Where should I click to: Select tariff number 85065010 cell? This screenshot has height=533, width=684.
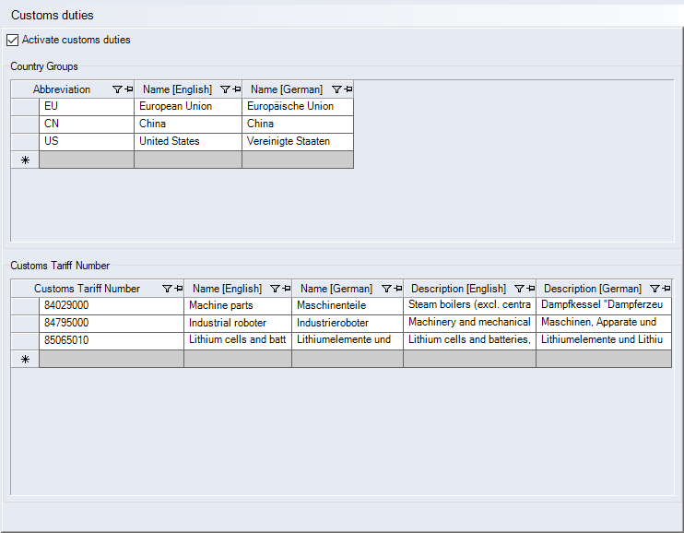111,341
